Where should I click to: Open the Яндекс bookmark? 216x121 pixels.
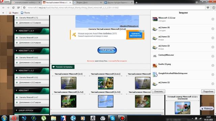pyautogui.click(x=13, y=13)
